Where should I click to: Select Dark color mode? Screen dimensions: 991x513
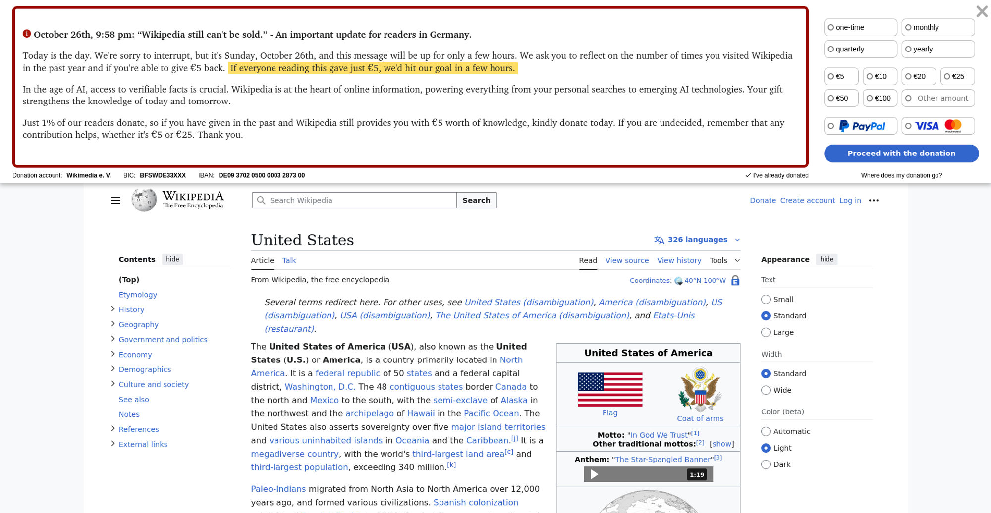(766, 464)
